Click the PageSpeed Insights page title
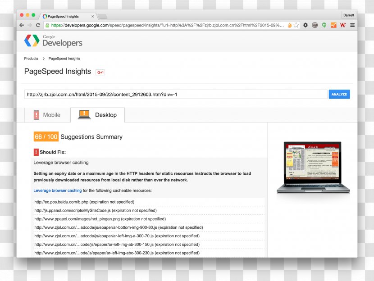Image resolution: width=374 pixels, height=281 pixels. pos(58,71)
